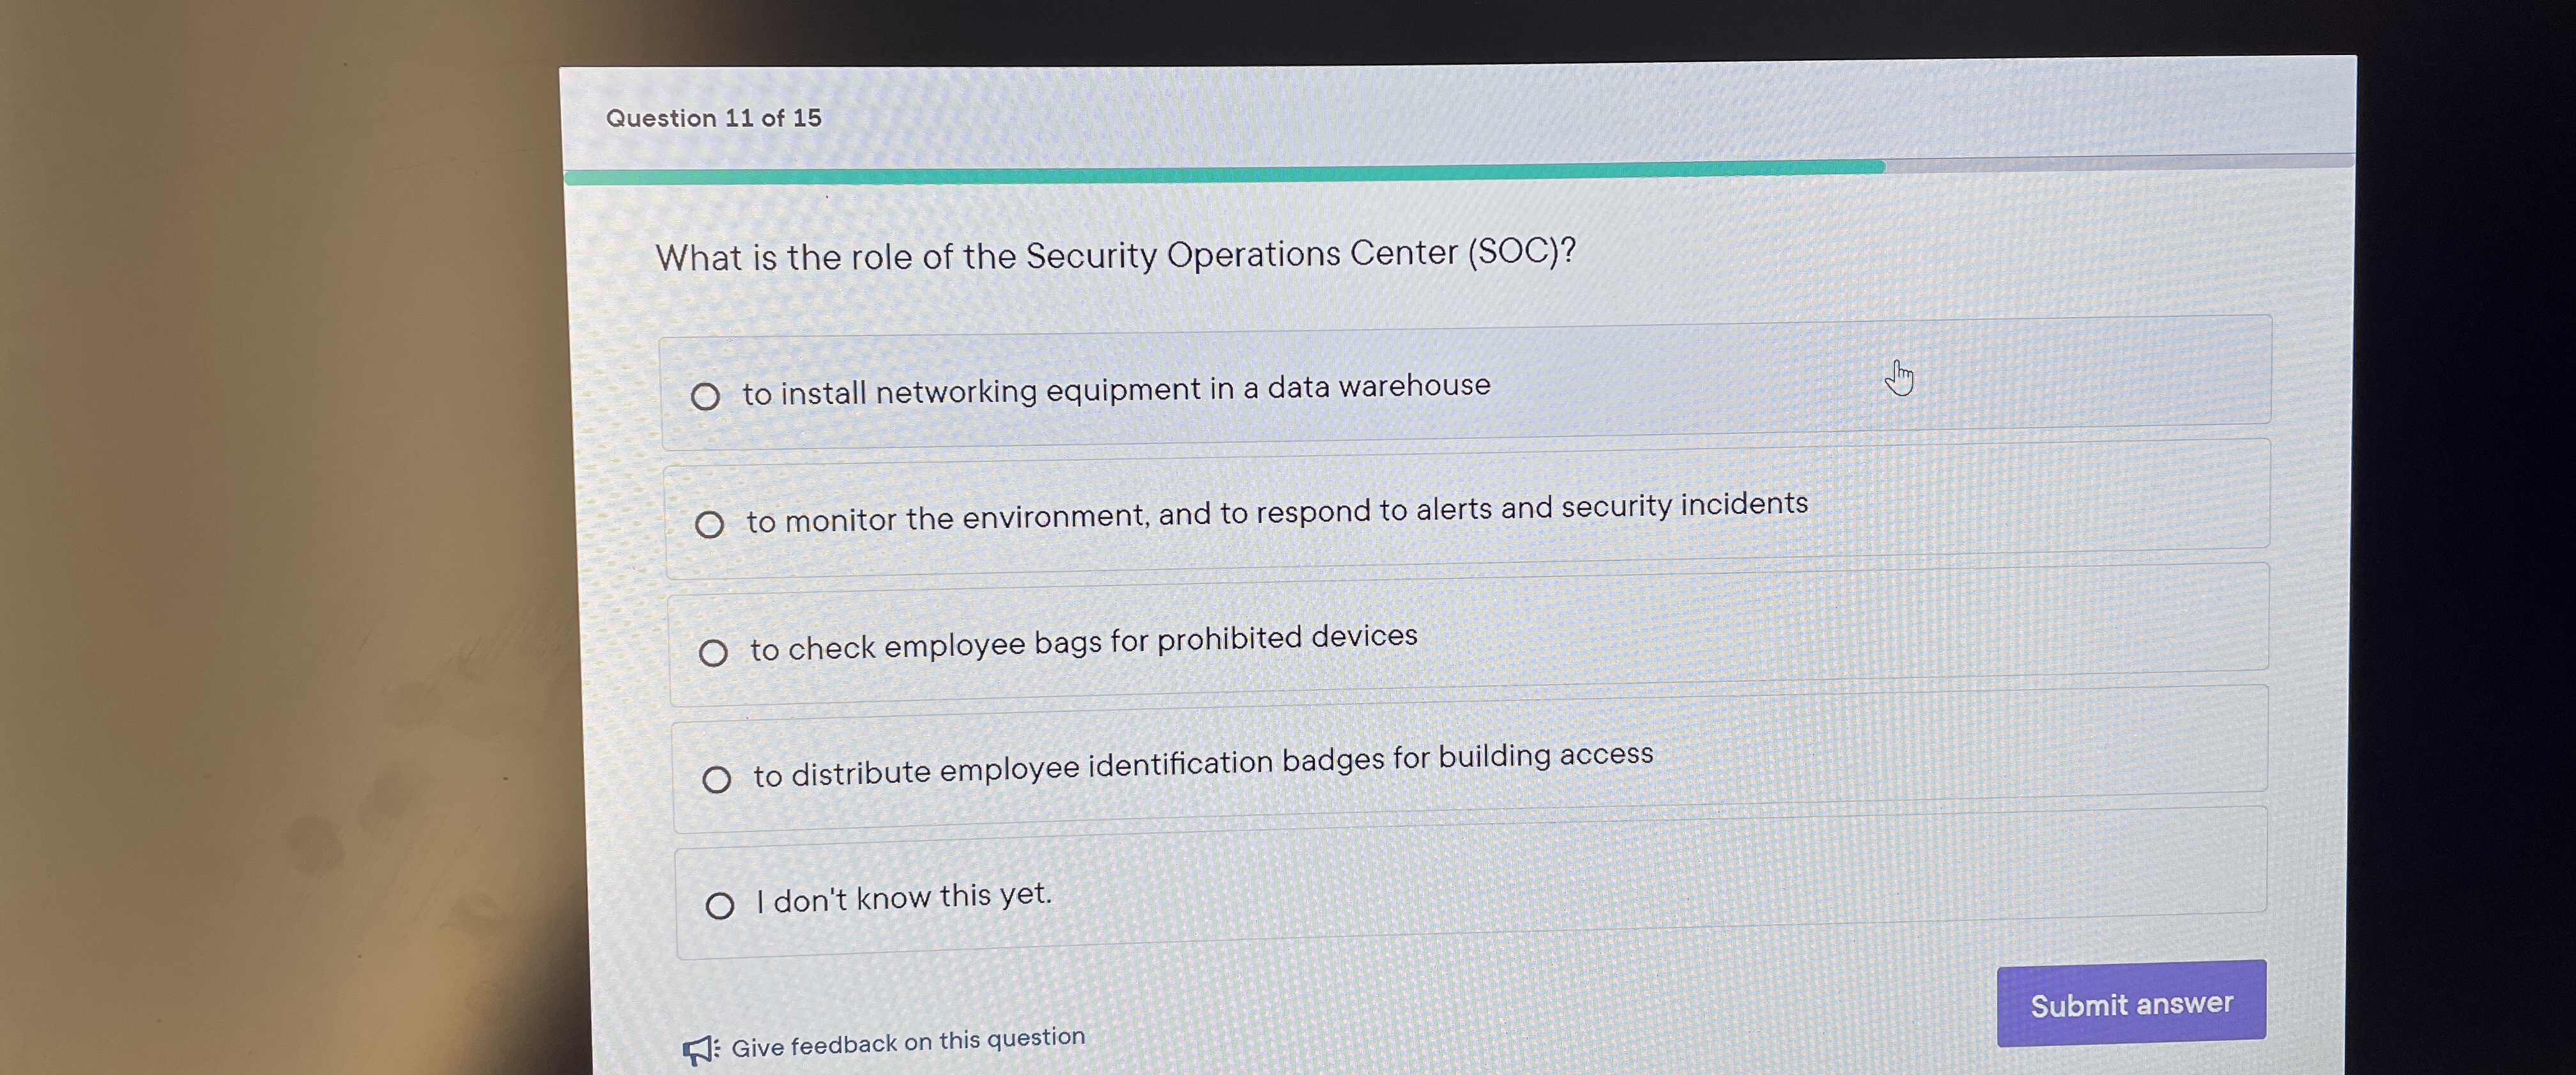The image size is (2576, 1075).
Task: Click the "Question 11 of 15" header text
Action: (713, 118)
